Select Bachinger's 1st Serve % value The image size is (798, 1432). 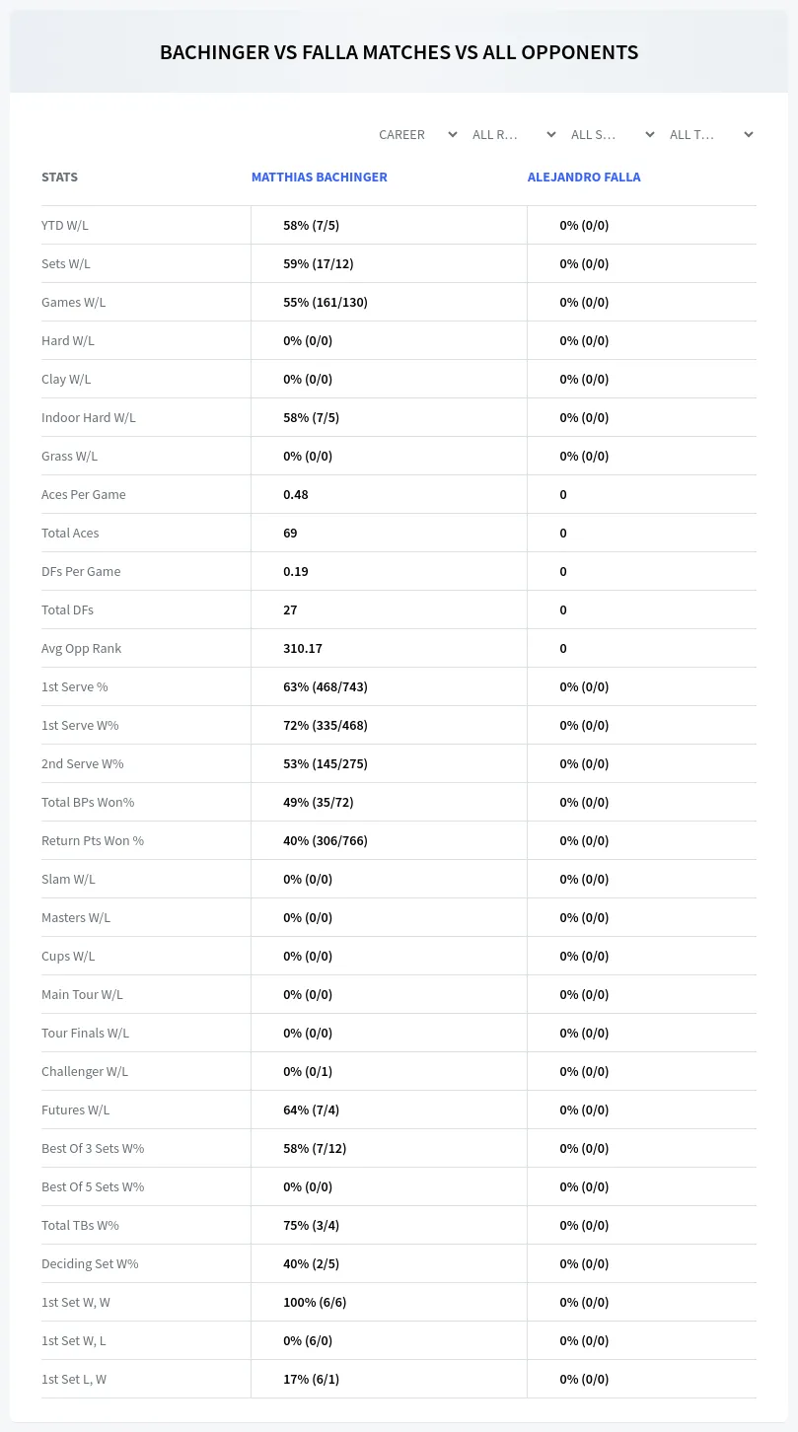[x=326, y=686]
